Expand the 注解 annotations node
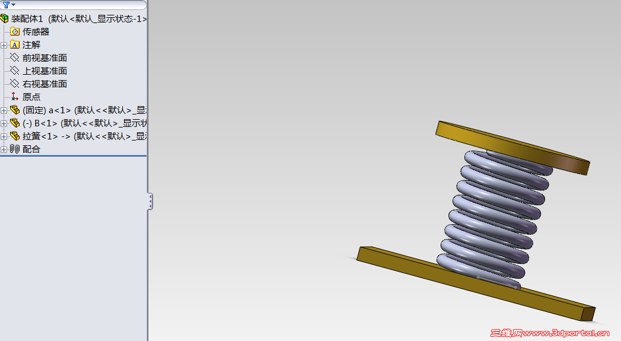Image resolution: width=621 pixels, height=341 pixels. [4, 45]
